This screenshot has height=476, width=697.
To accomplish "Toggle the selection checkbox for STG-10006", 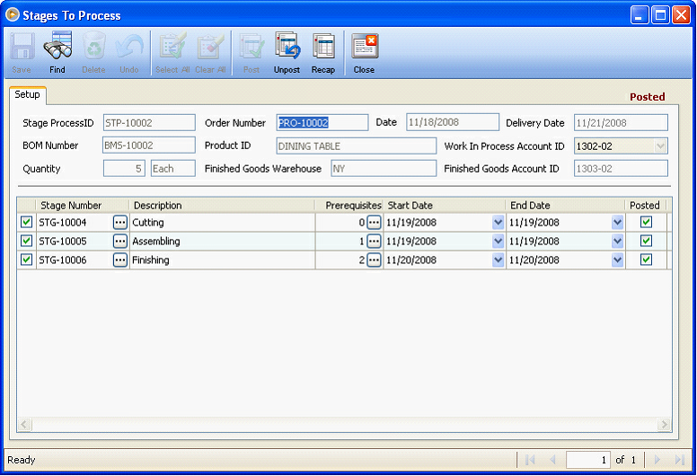I will [26, 260].
